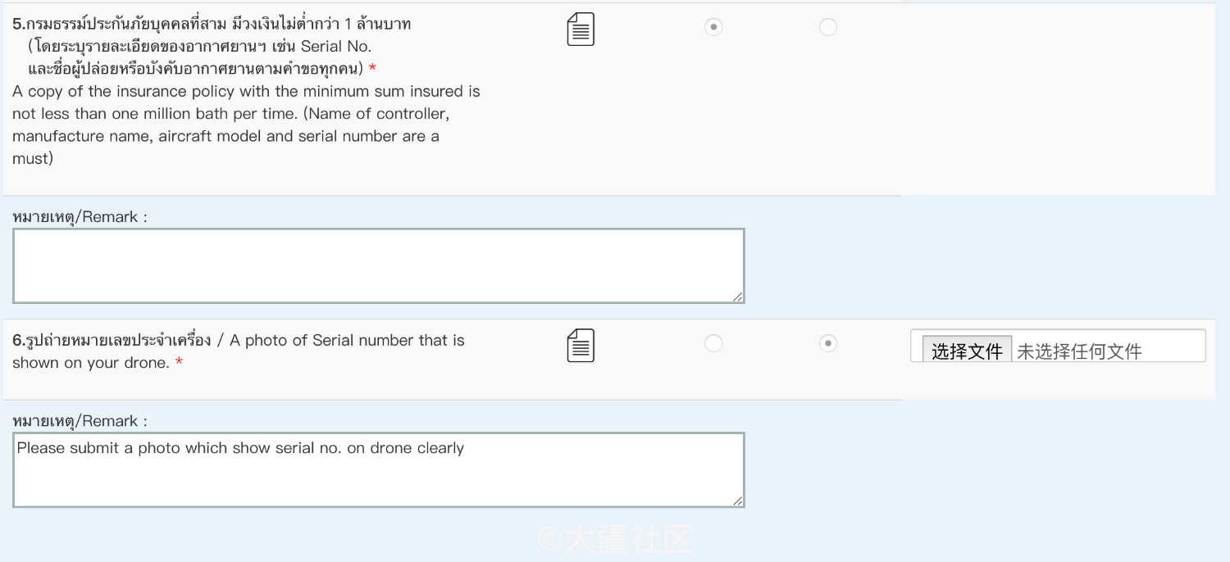
Task: Click the item 6 'photo of Serial number' label
Action: point(239,351)
